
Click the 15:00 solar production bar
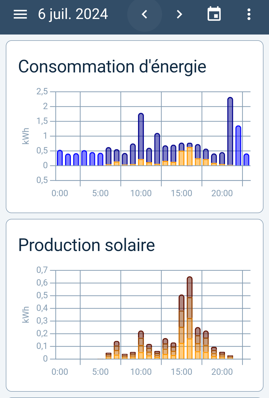181,327
